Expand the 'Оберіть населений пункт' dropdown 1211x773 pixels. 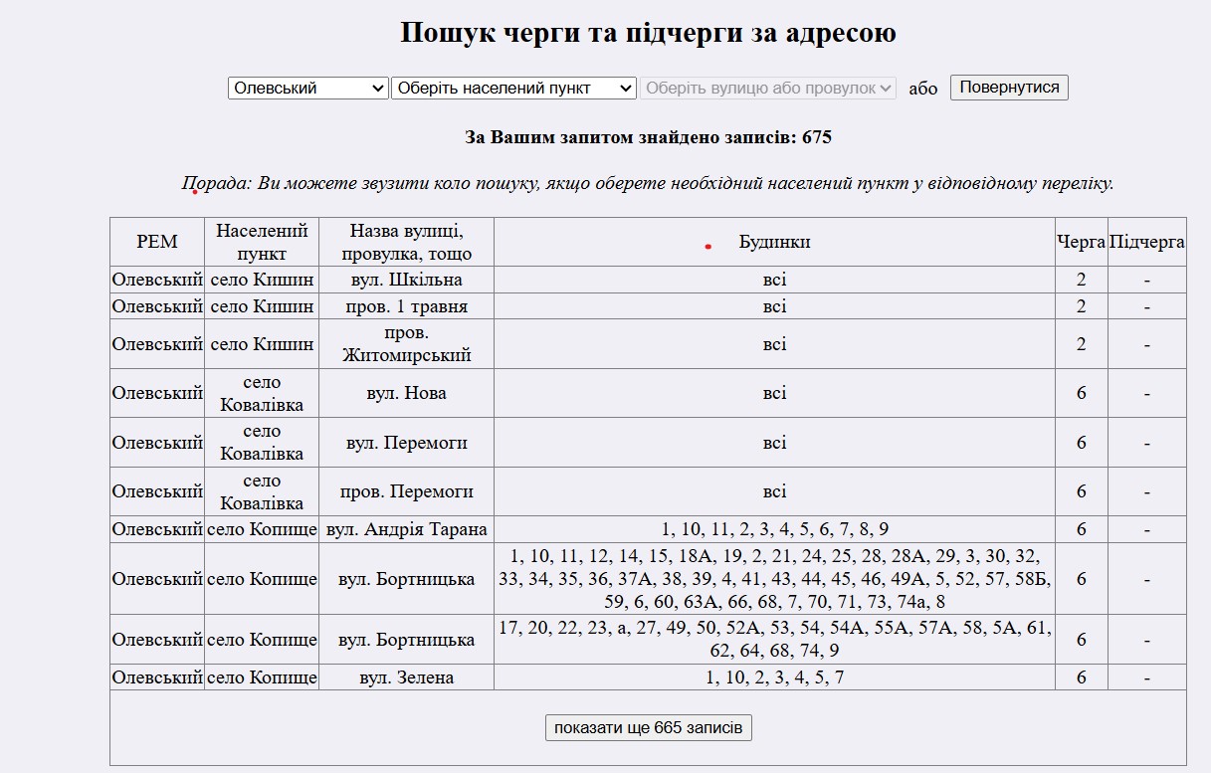click(513, 88)
